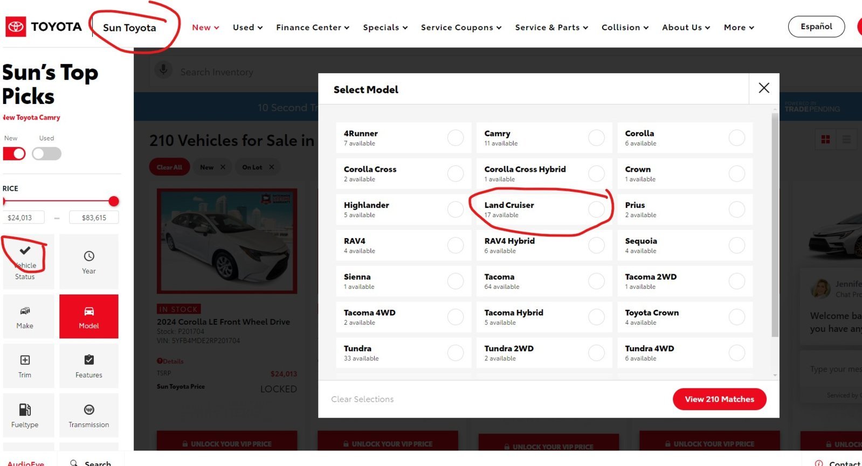Expand the About Us dropdown
Viewport: 862px width, 466px height.
(x=686, y=27)
